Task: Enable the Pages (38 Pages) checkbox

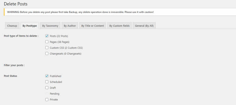Action: click(47, 42)
